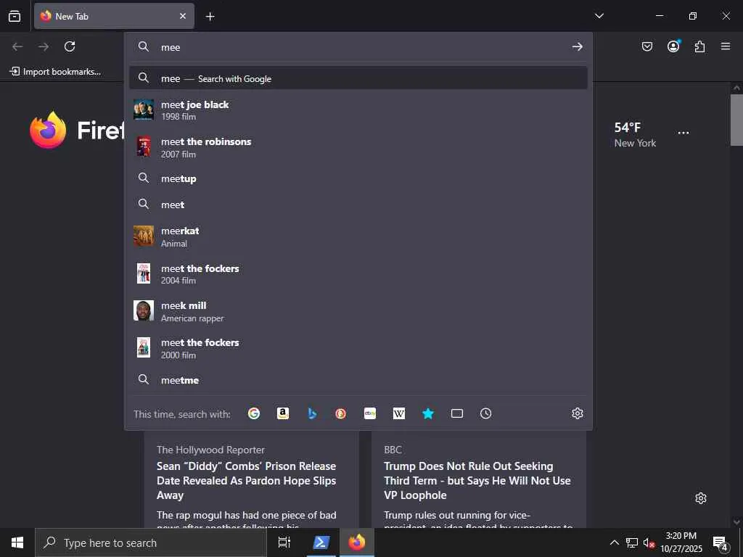This screenshot has height=557, width=743.
Task: Click the 54°F New York weather
Action: click(635, 134)
